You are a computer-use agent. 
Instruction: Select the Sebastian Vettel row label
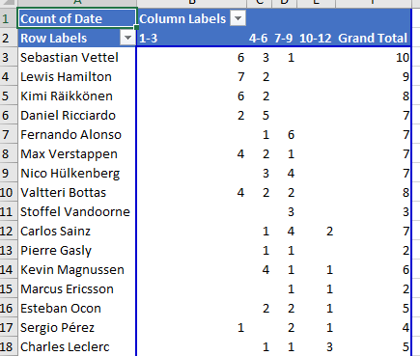pos(77,57)
